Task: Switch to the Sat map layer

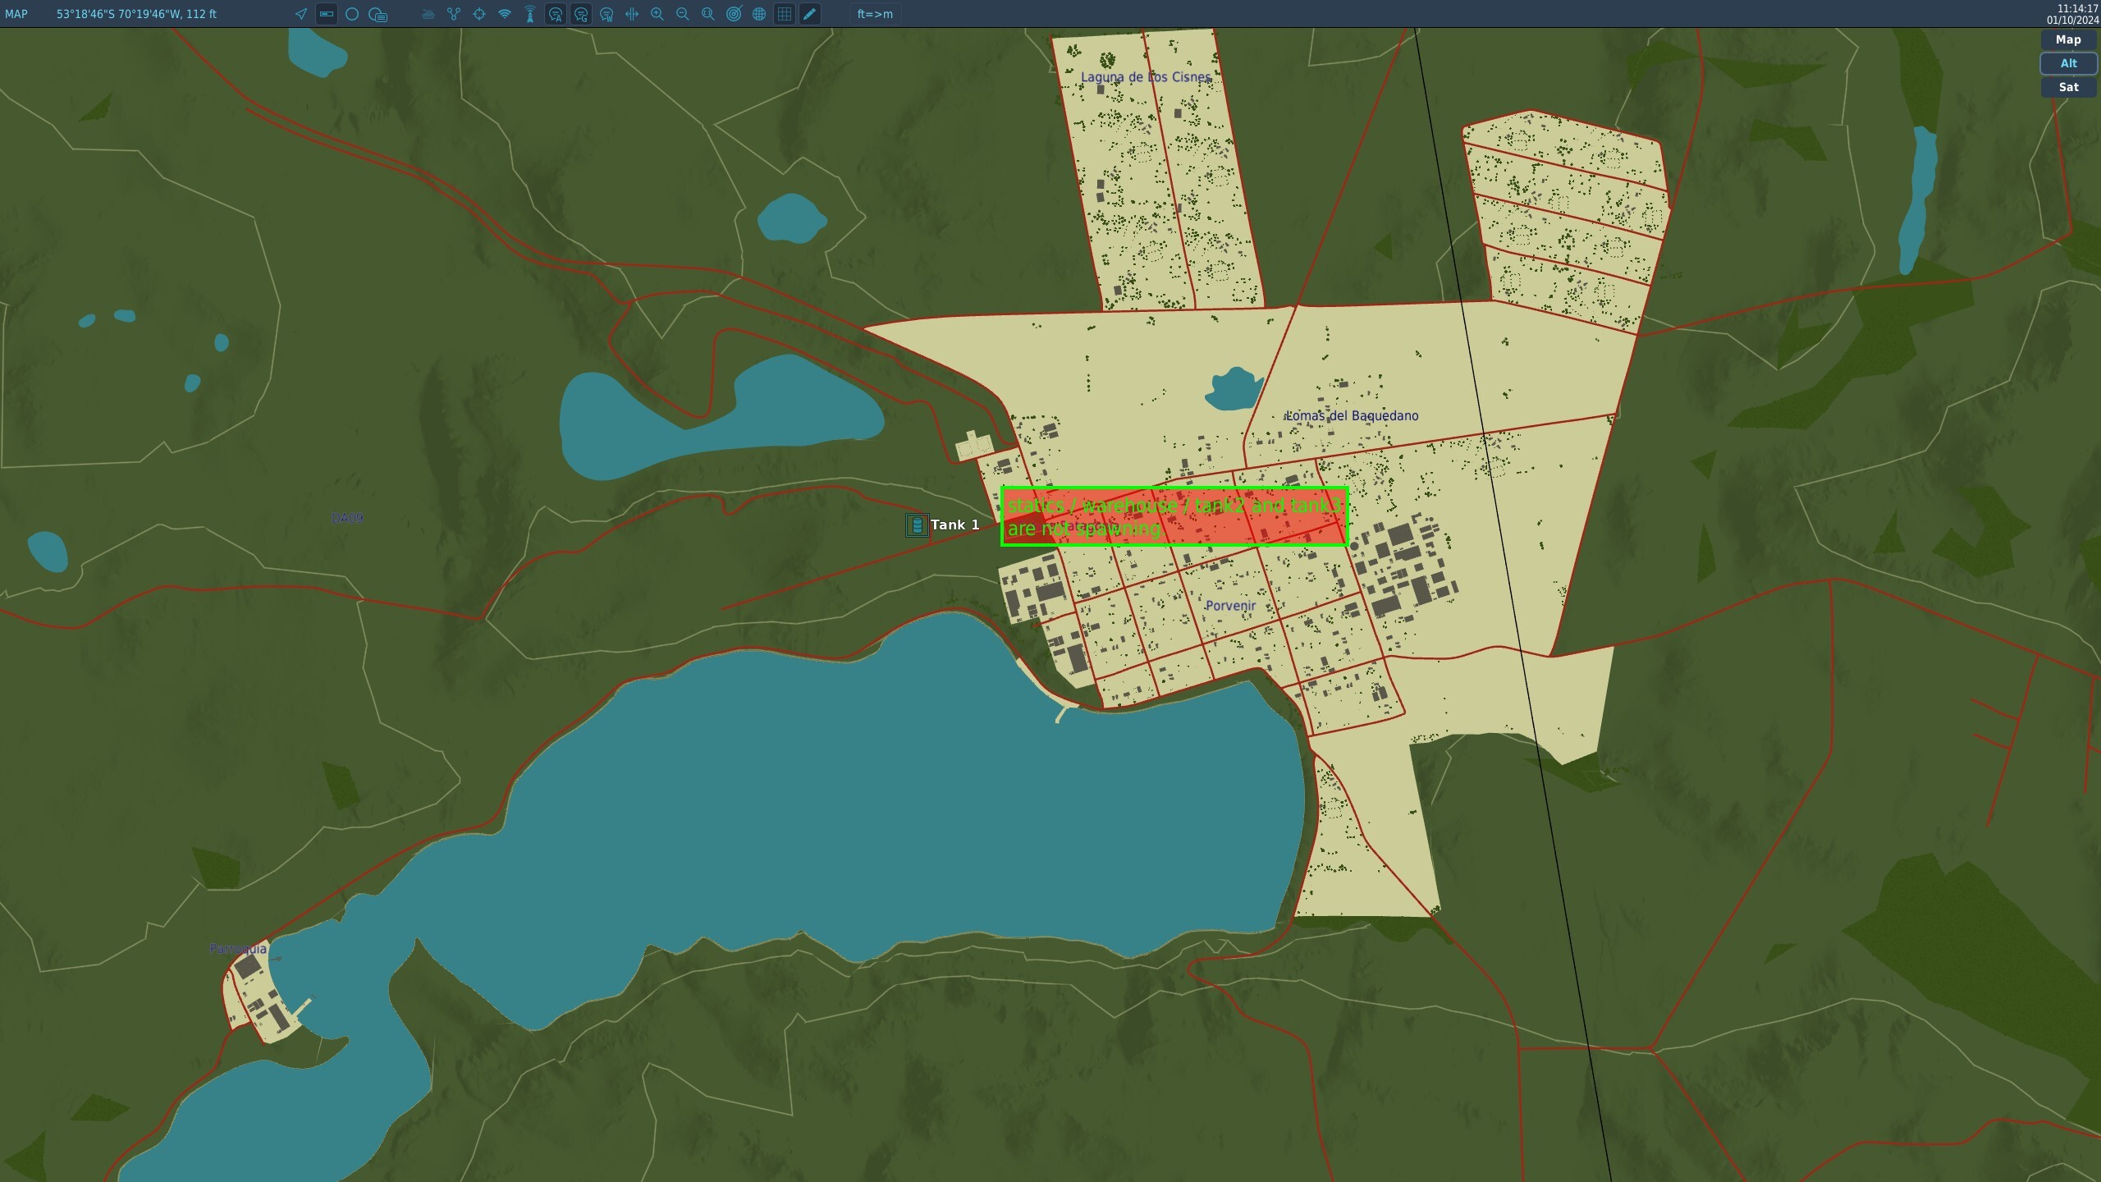Action: point(2068,87)
